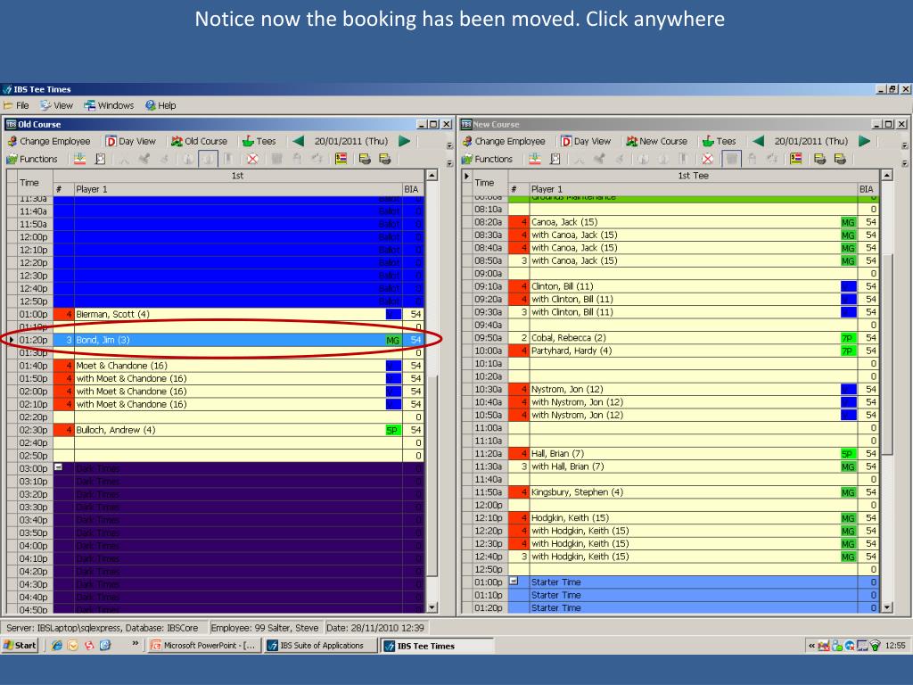Select the Cobal, Rebecca (2) booking
The image size is (913, 685).
pyautogui.click(x=694, y=338)
